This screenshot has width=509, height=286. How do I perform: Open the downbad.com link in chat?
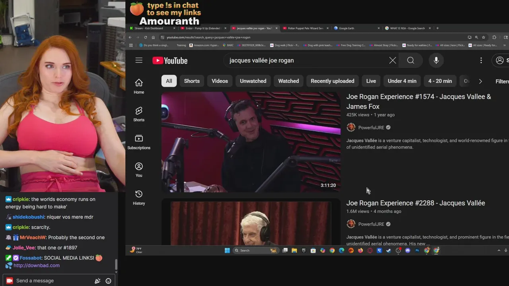37,265
